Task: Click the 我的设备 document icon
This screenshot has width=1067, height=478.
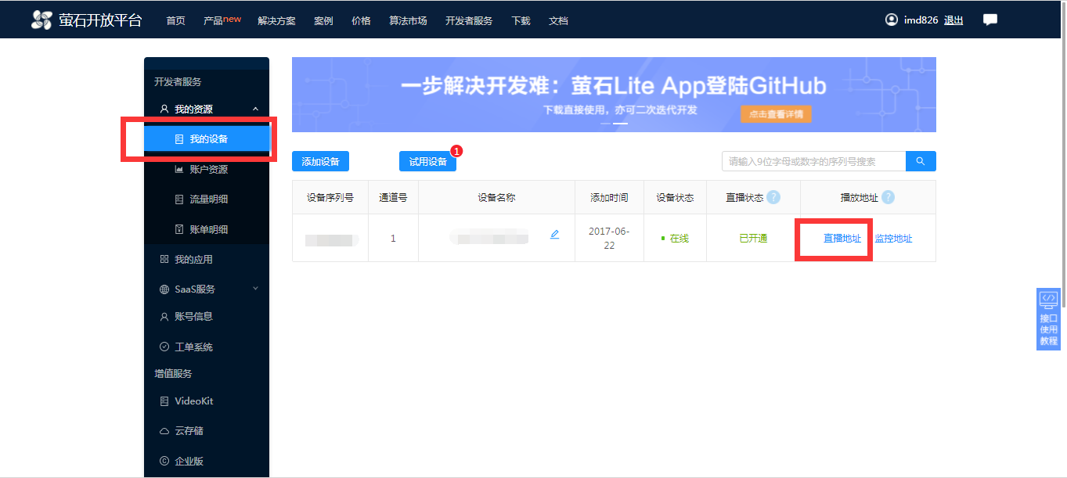Action: pyautogui.click(x=178, y=139)
